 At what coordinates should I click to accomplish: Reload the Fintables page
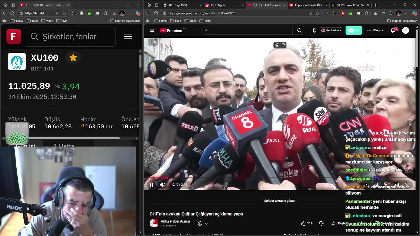[x=12, y=13]
